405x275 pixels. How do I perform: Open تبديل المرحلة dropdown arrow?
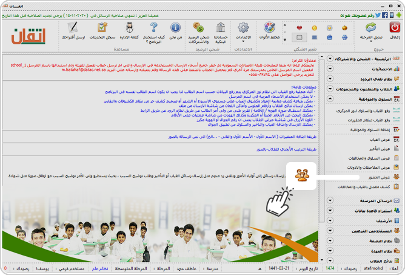coord(371,41)
